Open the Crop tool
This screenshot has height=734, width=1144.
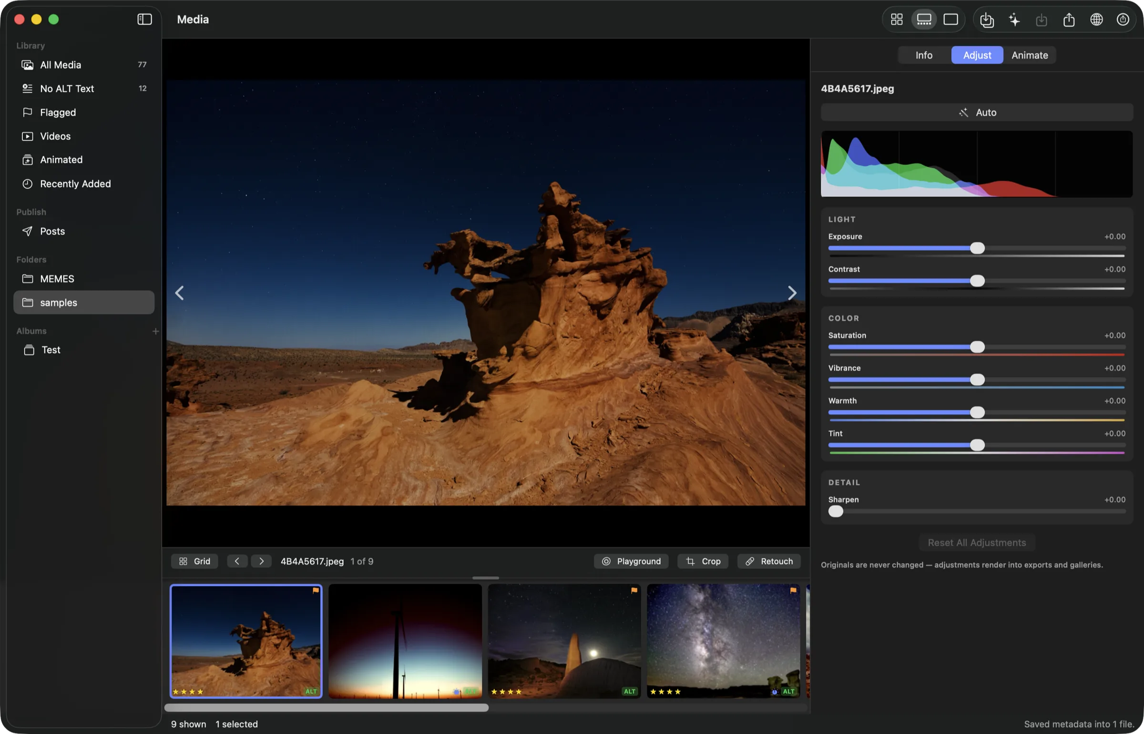coord(703,561)
